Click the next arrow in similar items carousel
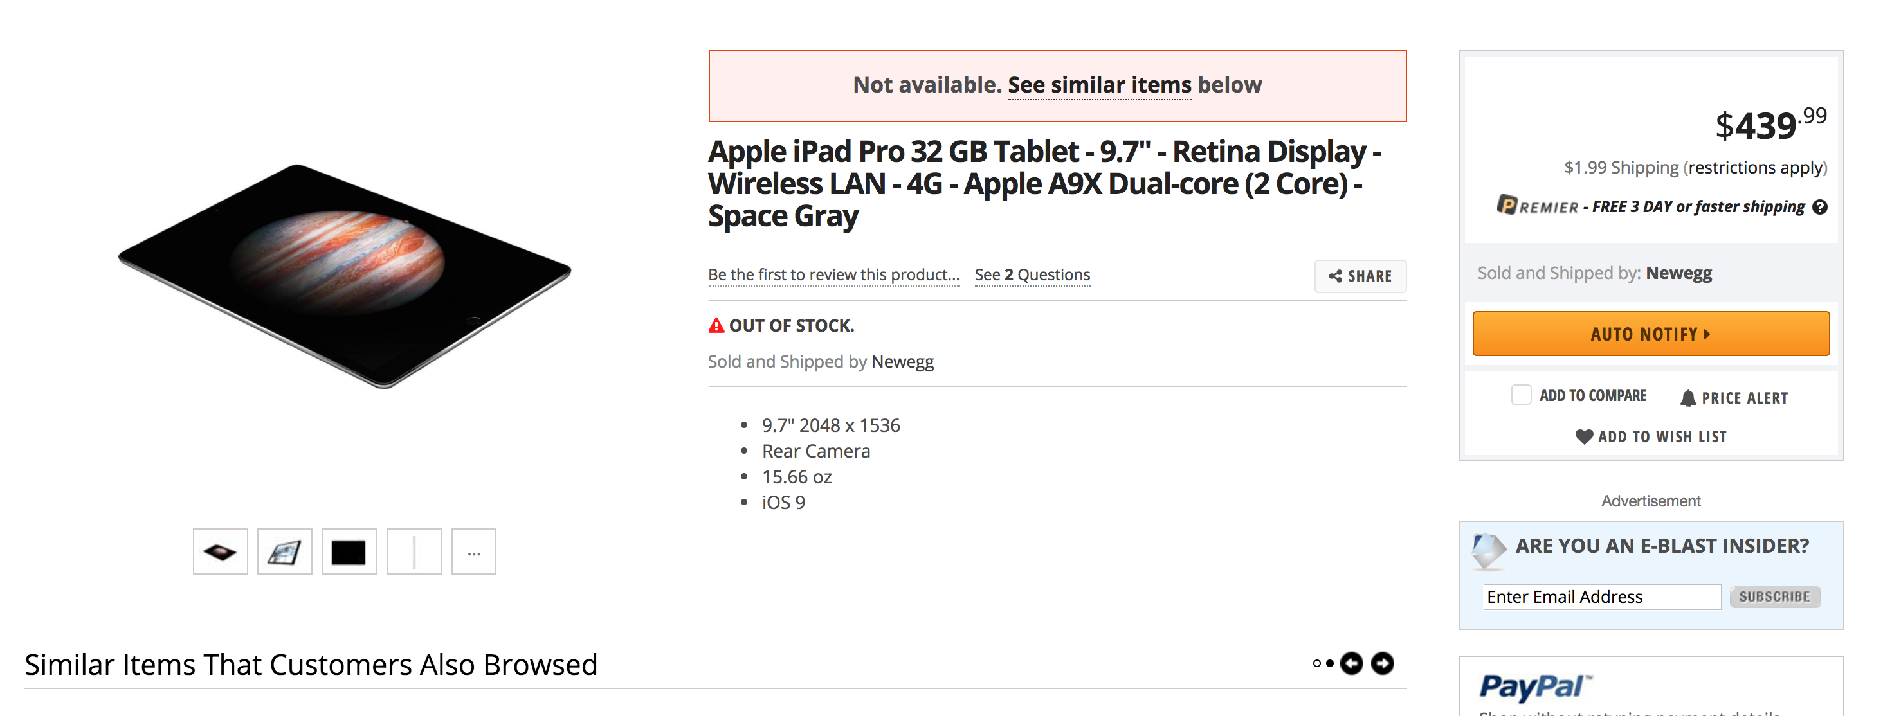Image resolution: width=1901 pixels, height=716 pixels. (1382, 663)
